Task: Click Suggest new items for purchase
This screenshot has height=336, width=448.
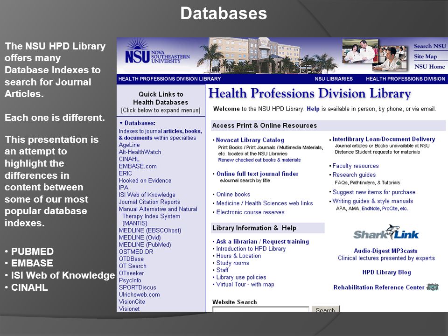Action: tap(374, 192)
